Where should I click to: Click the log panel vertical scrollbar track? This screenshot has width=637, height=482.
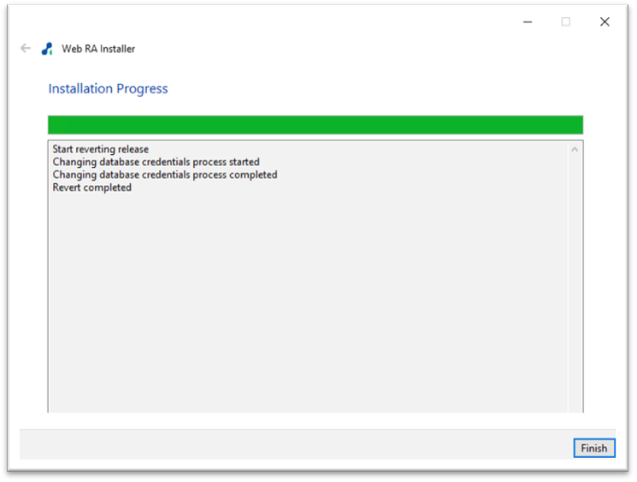[575, 283]
